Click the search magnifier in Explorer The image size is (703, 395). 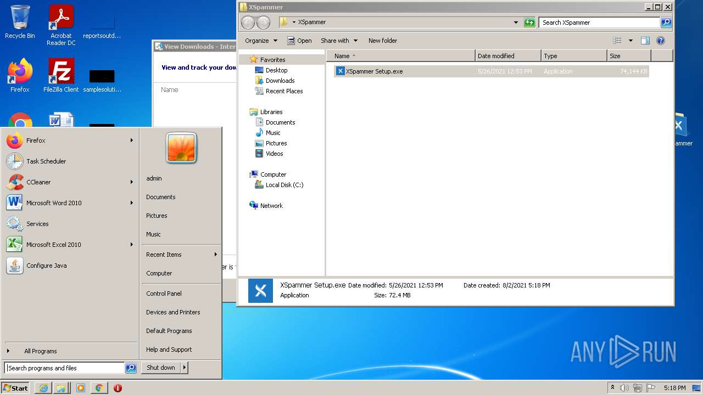tap(666, 22)
